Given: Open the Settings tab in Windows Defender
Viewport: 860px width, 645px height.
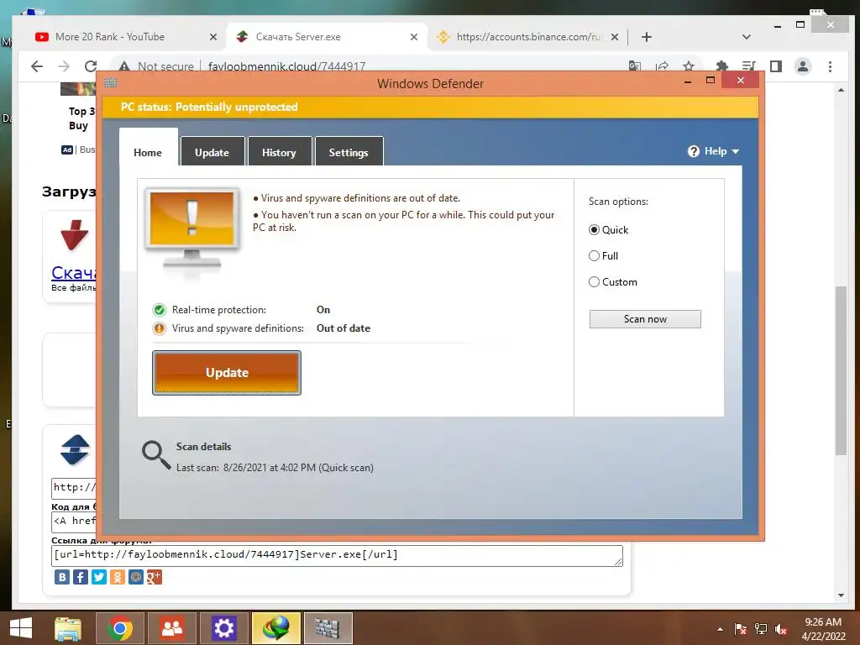Looking at the screenshot, I should click(349, 152).
